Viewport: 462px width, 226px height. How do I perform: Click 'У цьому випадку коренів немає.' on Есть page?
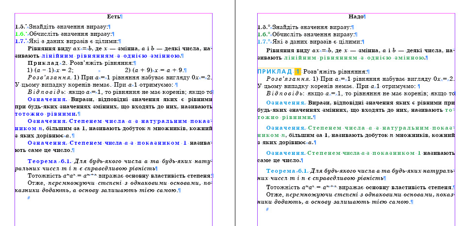tap(63, 85)
